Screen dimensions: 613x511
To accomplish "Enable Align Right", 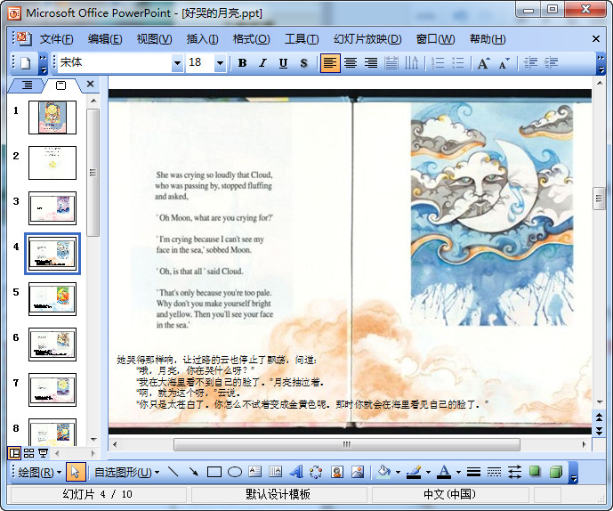I will click(x=371, y=63).
